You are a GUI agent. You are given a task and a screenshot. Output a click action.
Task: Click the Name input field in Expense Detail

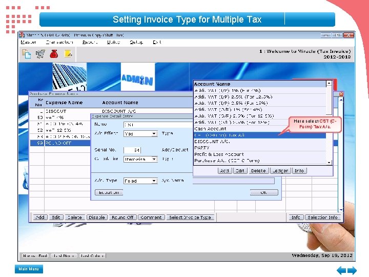(158, 125)
